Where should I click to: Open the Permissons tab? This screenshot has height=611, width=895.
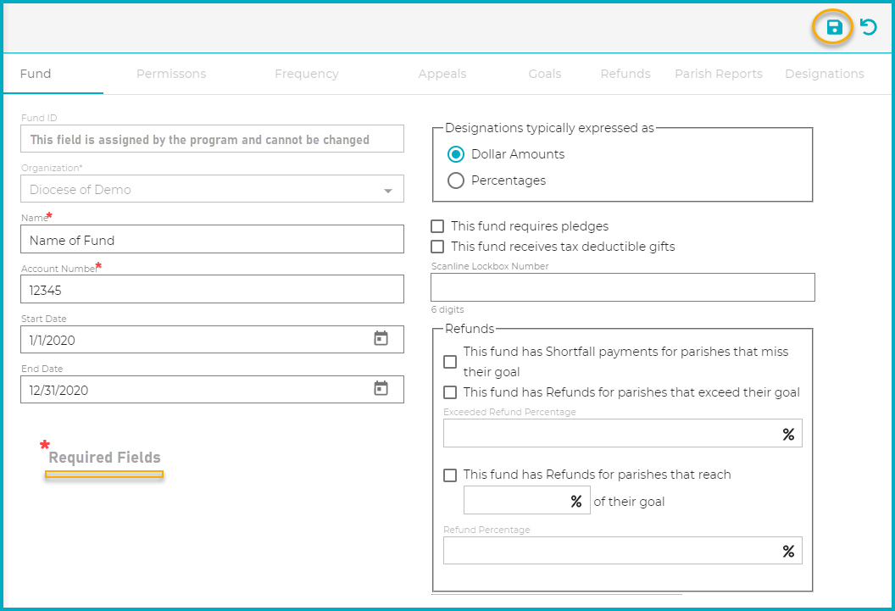(171, 74)
